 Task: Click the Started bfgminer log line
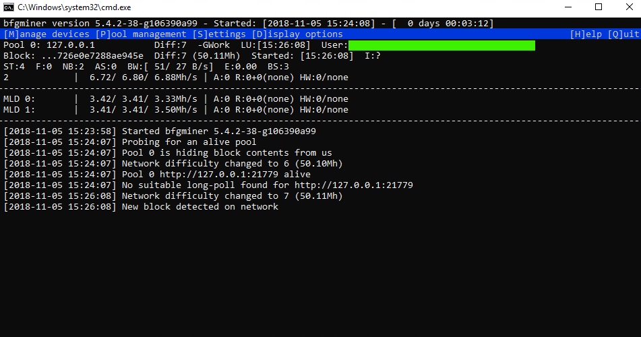[x=160, y=131]
